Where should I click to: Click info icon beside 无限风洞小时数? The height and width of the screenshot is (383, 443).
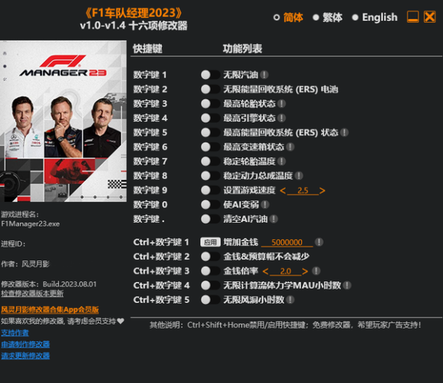290,300
